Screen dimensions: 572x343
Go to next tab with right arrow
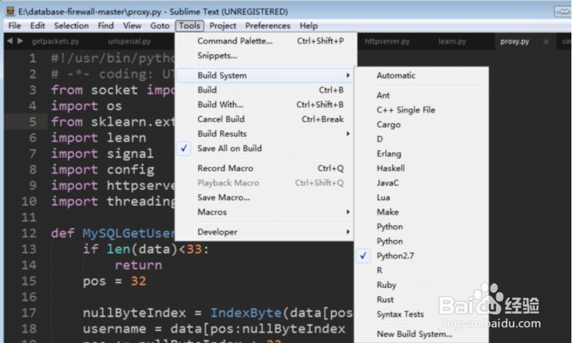pos(20,41)
